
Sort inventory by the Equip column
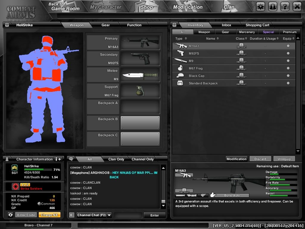[x=289, y=38]
